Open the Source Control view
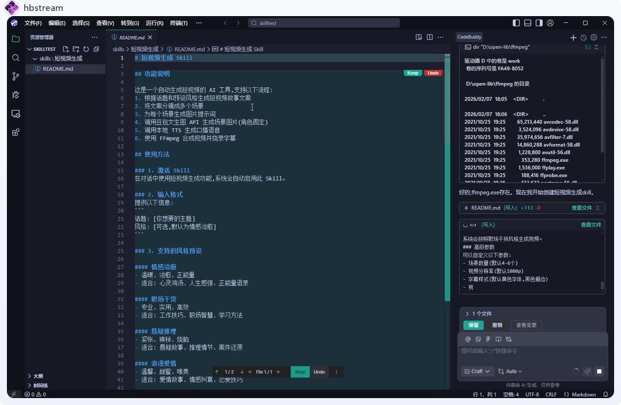621x405 pixels. [16, 76]
